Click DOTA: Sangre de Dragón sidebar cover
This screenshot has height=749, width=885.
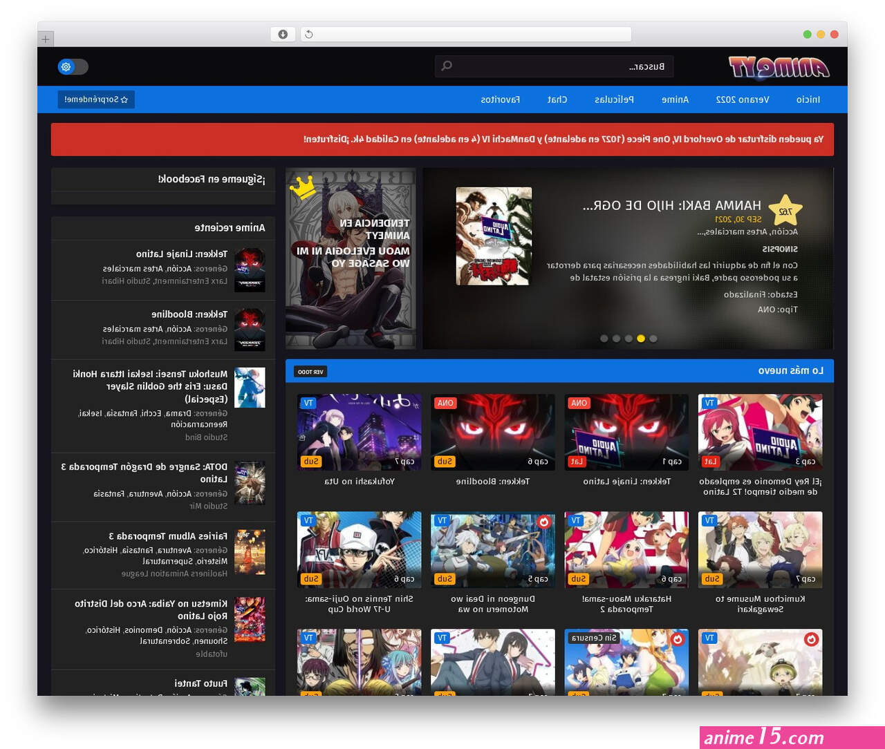click(250, 482)
